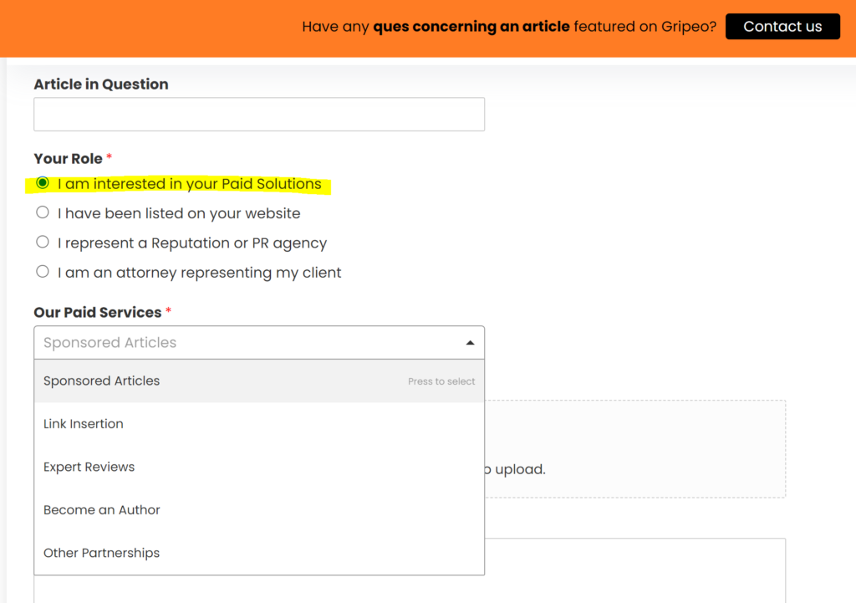Click the Contact us button
856x603 pixels.
tap(782, 27)
